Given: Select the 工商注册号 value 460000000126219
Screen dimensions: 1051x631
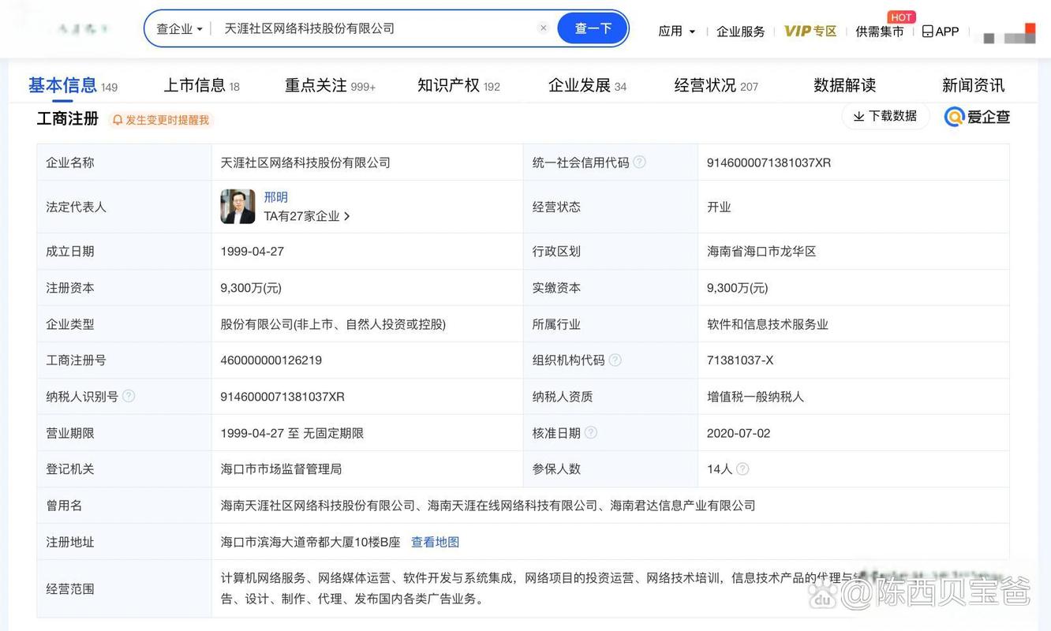Looking at the screenshot, I should [x=271, y=360].
